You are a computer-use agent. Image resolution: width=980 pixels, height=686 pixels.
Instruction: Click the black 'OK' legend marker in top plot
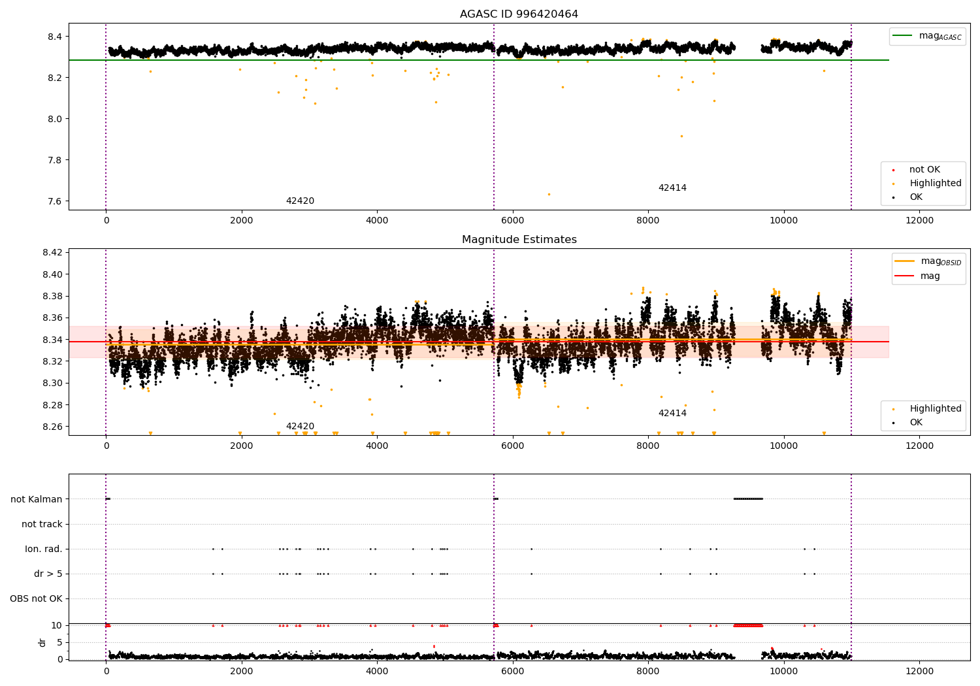(x=894, y=197)
